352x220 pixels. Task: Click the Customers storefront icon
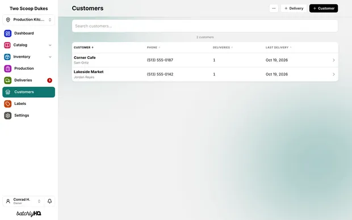[x=7, y=92]
